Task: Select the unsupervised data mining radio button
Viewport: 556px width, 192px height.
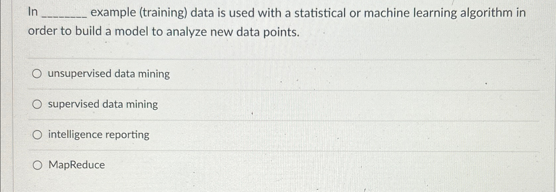Action: pyautogui.click(x=37, y=73)
